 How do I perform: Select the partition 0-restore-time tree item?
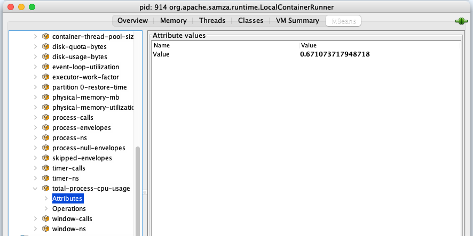90,87
